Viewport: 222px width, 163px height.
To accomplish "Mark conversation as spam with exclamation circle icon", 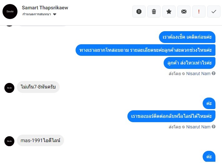I will click(139, 12).
